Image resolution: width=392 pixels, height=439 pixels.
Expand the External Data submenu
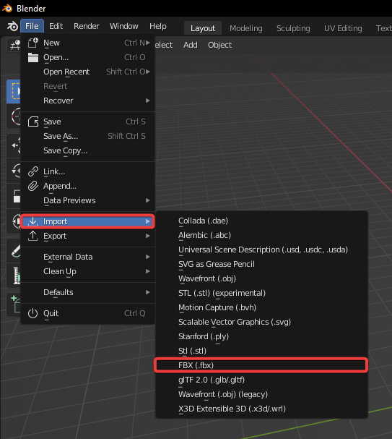pyautogui.click(x=88, y=257)
